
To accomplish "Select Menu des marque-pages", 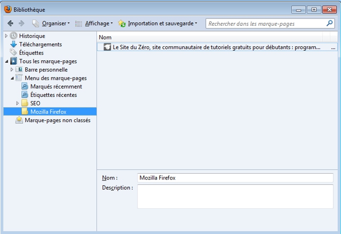I will (56, 78).
